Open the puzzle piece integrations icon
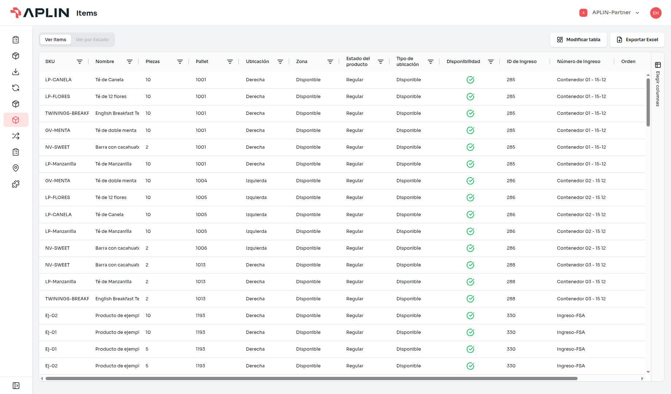Screen dimensions: 671x394 [16, 184]
